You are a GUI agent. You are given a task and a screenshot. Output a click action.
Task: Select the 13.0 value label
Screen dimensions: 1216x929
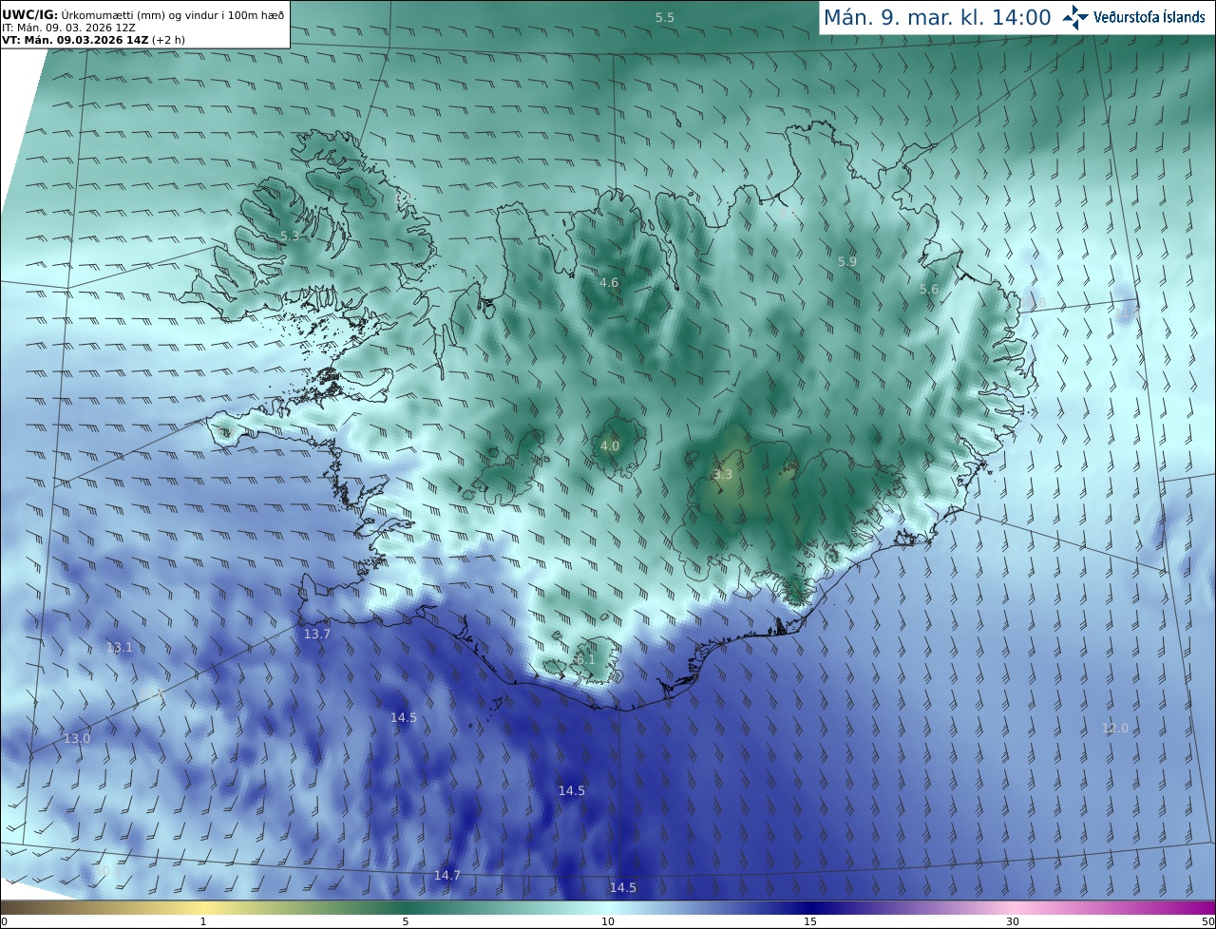coord(77,738)
